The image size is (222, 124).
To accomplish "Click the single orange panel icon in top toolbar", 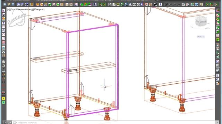I will [32, 4].
